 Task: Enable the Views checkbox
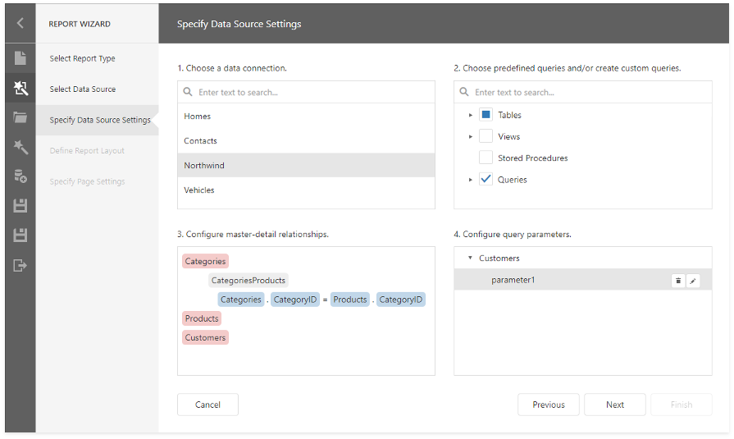[486, 137]
